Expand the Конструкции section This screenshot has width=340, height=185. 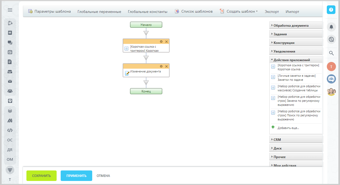[x=296, y=43]
